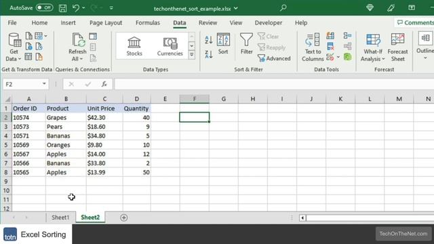Click the Select All corner triangle
434x244 pixels.
click(7, 99)
